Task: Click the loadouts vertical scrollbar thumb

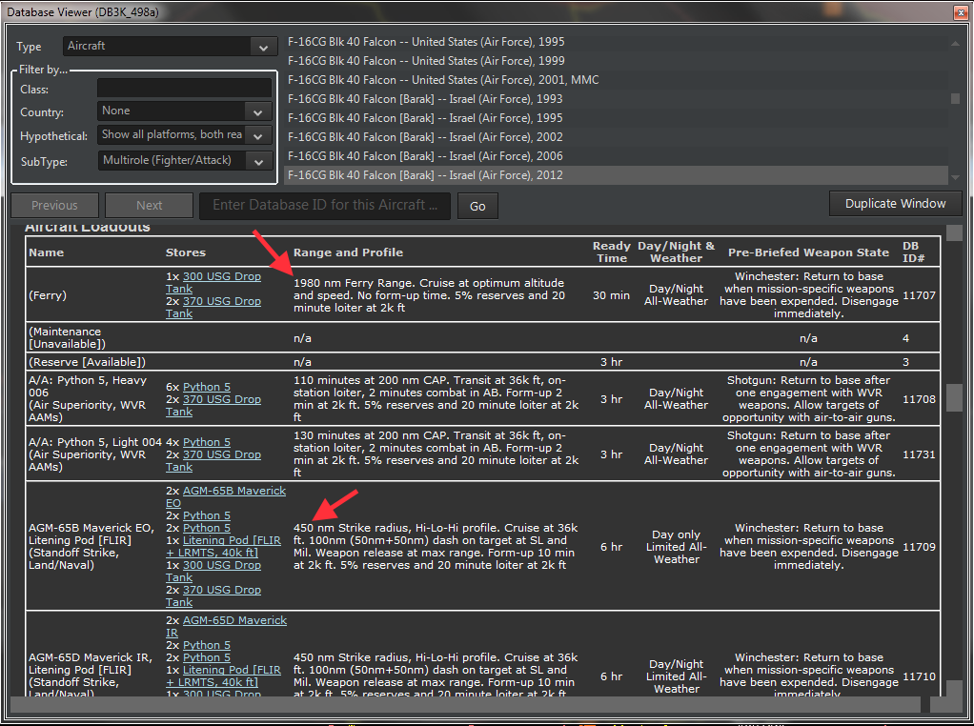Action: (x=954, y=397)
